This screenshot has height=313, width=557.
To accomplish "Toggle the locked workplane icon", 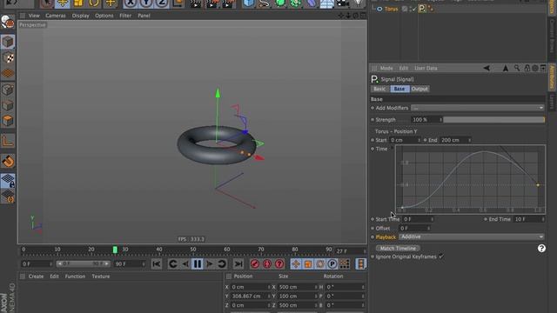I will coord(8,180).
